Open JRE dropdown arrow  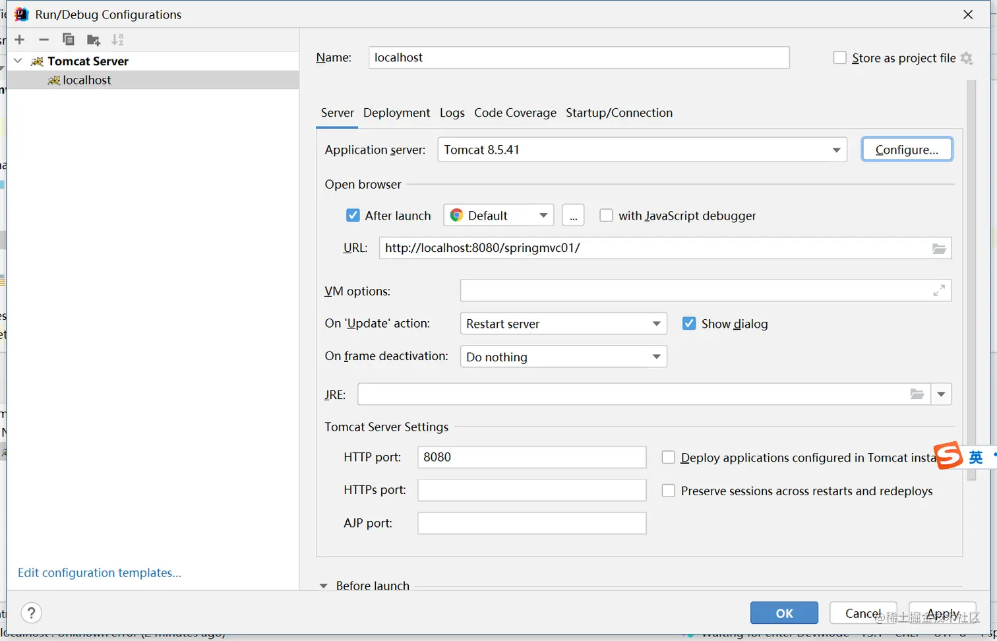pos(941,394)
